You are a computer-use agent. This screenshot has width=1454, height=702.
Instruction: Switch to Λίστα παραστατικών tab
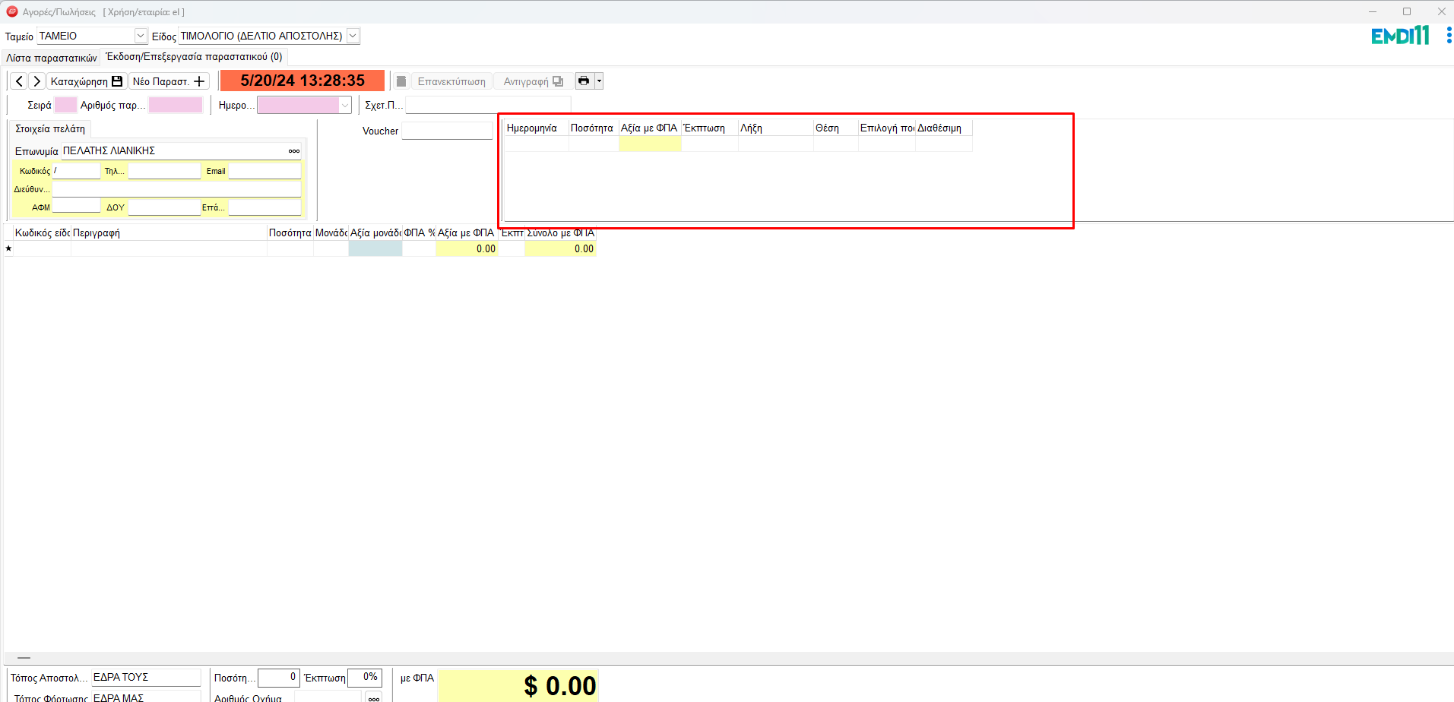pyautogui.click(x=52, y=58)
